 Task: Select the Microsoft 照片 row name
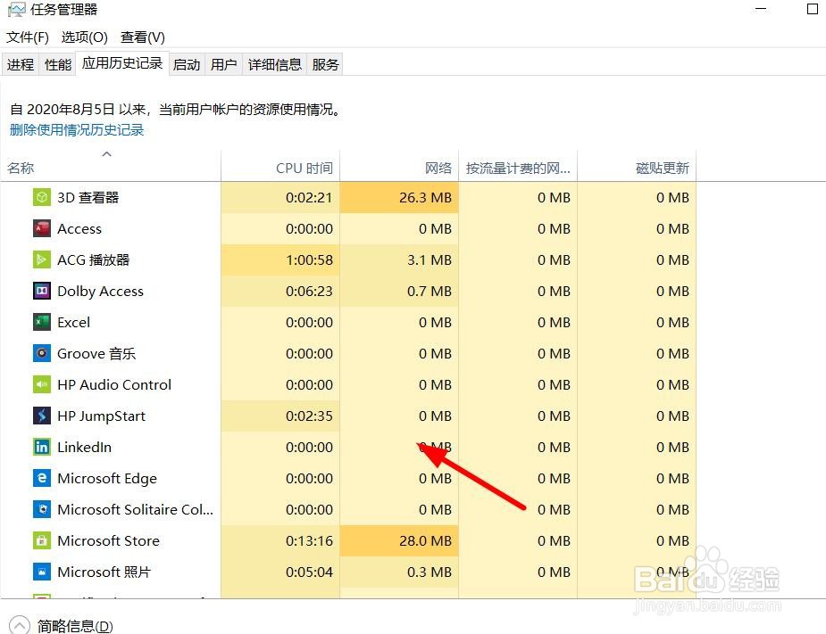[104, 572]
